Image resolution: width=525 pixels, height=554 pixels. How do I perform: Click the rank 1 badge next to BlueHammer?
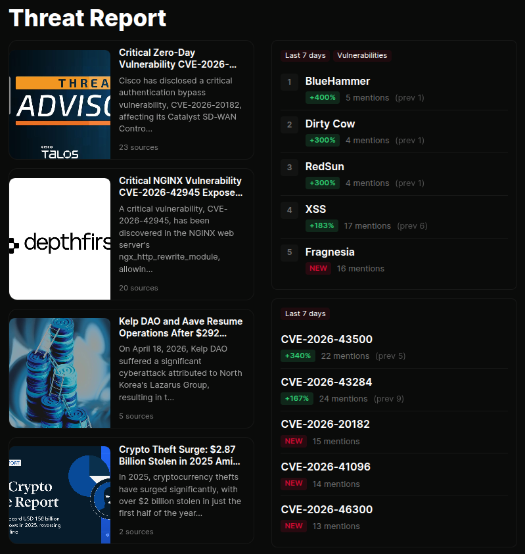tap(289, 82)
